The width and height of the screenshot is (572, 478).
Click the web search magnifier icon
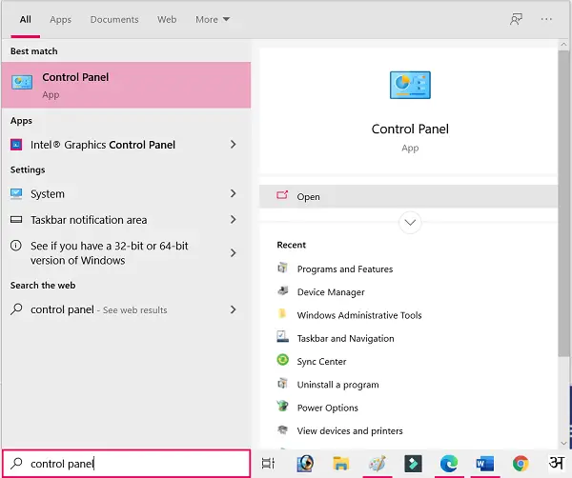(x=16, y=309)
